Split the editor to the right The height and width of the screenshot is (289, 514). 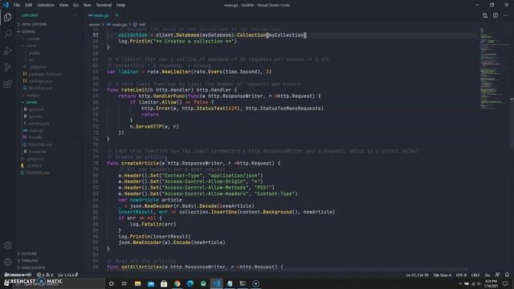496,15
